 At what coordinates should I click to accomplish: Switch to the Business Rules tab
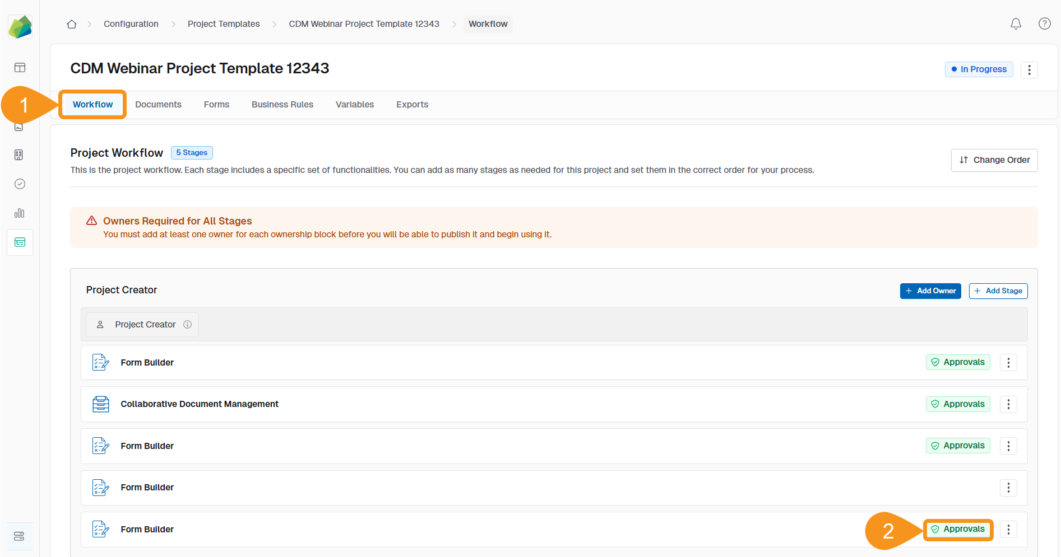tap(282, 104)
